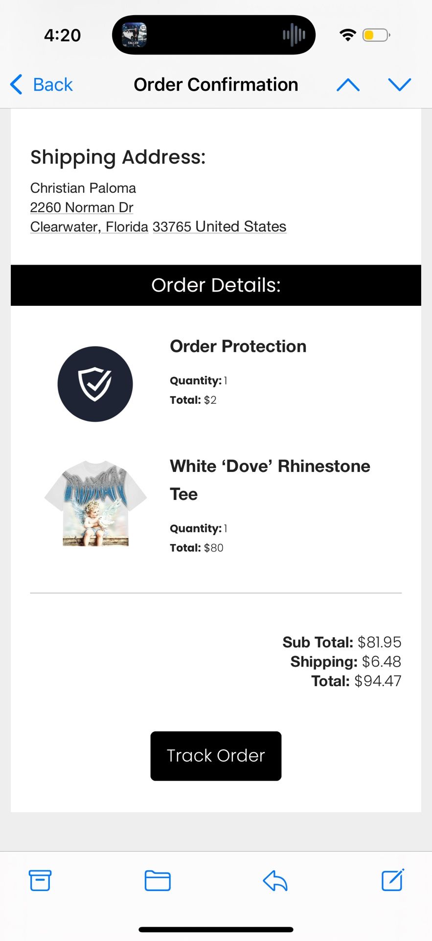This screenshot has height=941, width=432.
Task: Tap the Order Details header bar
Action: [216, 285]
